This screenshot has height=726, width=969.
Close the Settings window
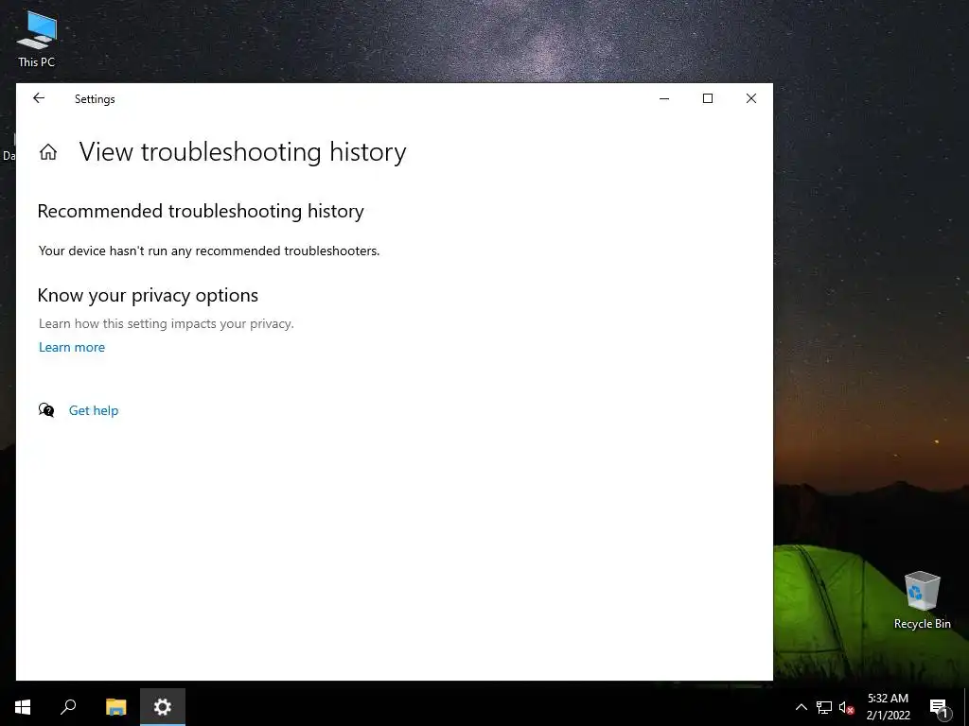pos(750,98)
